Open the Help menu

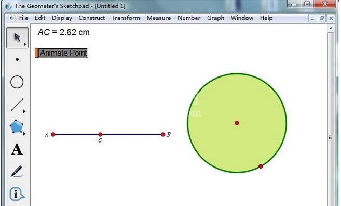(x=266, y=18)
